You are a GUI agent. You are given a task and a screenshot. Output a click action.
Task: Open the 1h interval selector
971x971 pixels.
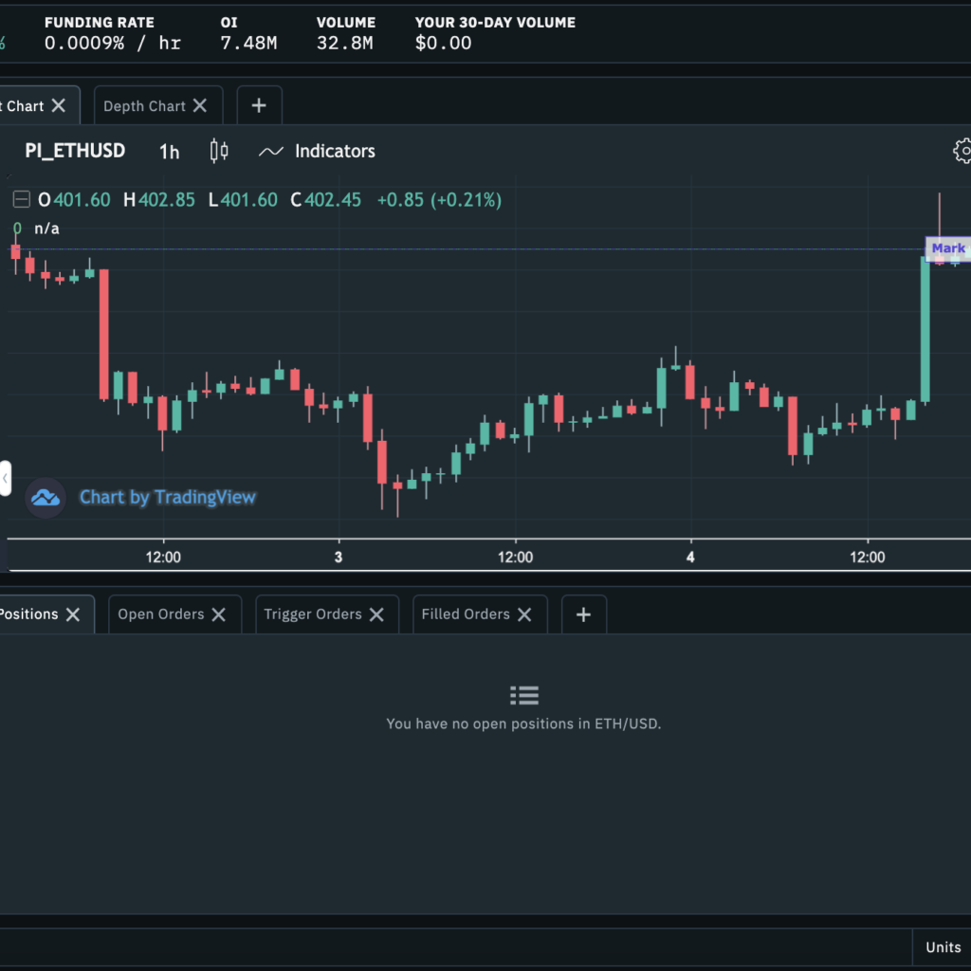point(169,151)
